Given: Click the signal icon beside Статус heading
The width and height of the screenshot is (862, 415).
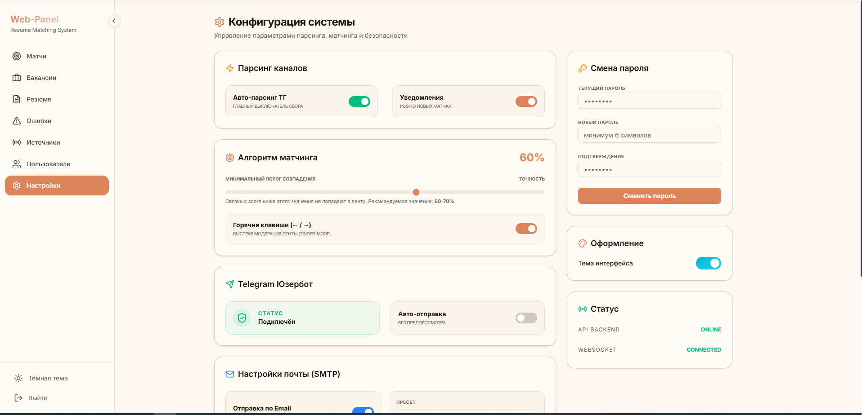Looking at the screenshot, I should 583,309.
